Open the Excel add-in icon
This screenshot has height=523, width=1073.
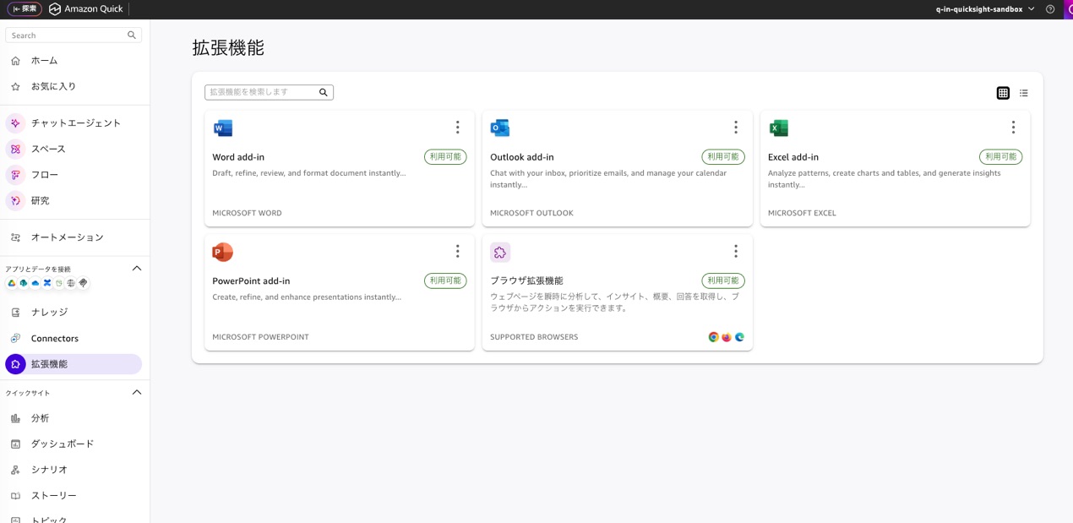tap(778, 128)
